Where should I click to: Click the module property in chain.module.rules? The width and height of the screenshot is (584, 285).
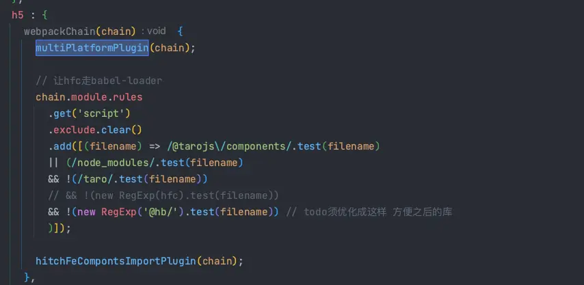point(89,97)
